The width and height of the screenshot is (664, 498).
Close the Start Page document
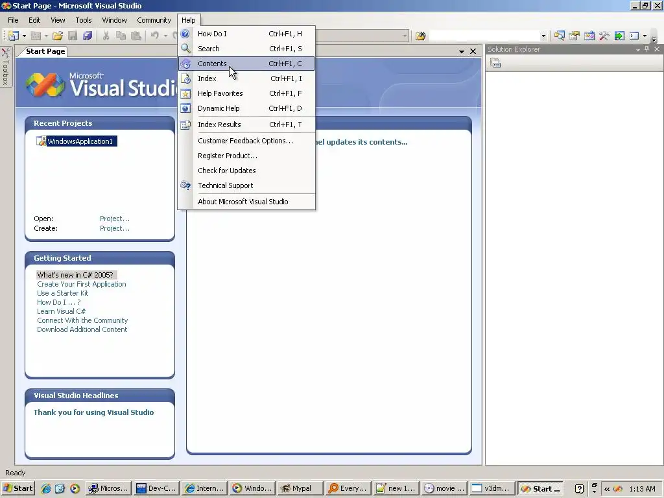(x=473, y=51)
